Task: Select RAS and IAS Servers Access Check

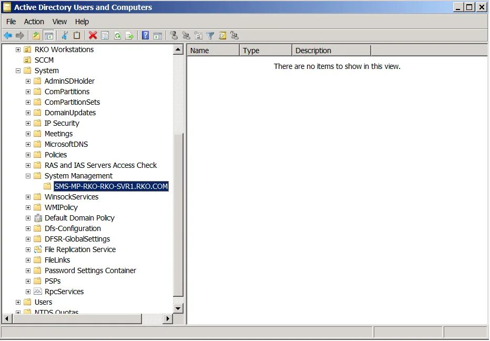Action: click(x=100, y=165)
